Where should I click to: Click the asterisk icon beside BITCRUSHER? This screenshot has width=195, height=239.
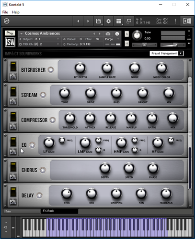click(51, 70)
